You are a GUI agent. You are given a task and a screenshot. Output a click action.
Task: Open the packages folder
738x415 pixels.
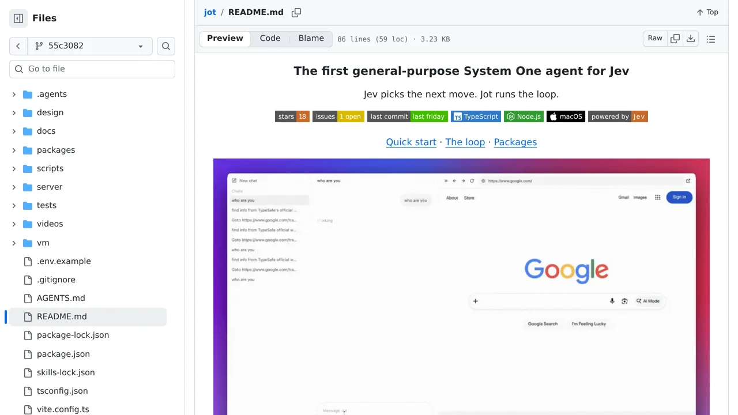55,150
